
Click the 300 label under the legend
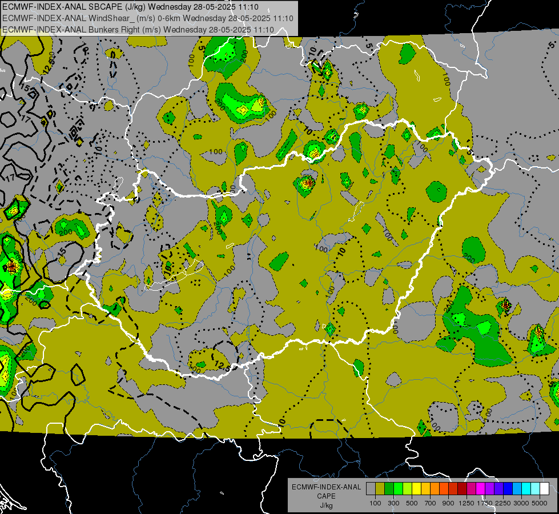coord(393,503)
